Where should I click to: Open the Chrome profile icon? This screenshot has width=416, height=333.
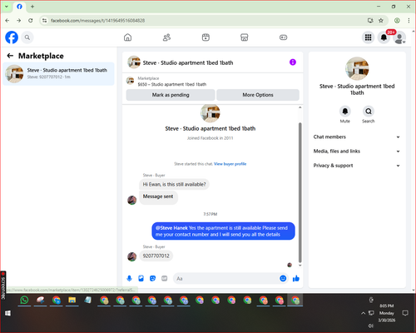[x=397, y=20]
